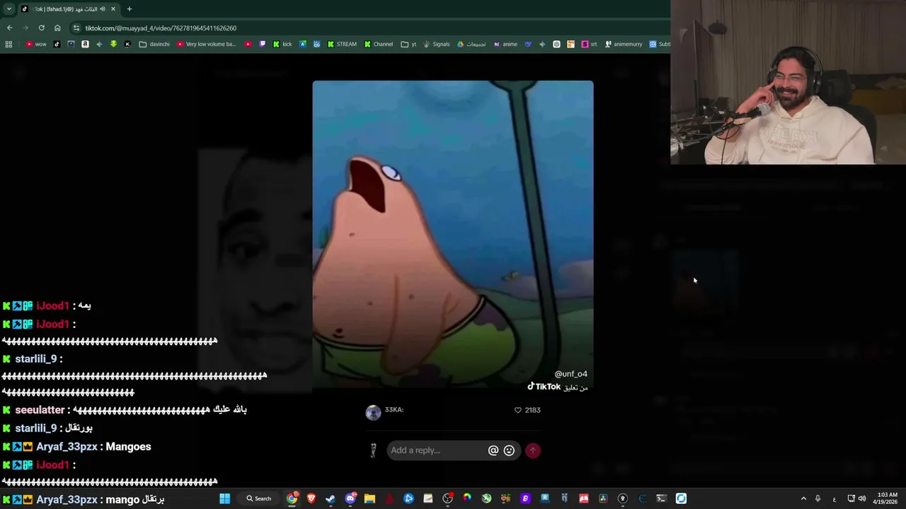Viewport: 906px width, 509px height.
Task: Open 'Very low volume ba...' bookmark
Action: tap(207, 44)
